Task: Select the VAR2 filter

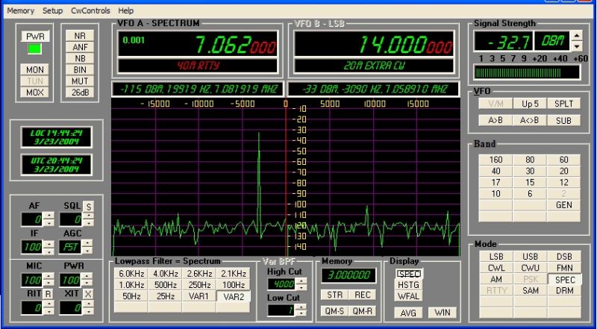Action: coord(233,296)
